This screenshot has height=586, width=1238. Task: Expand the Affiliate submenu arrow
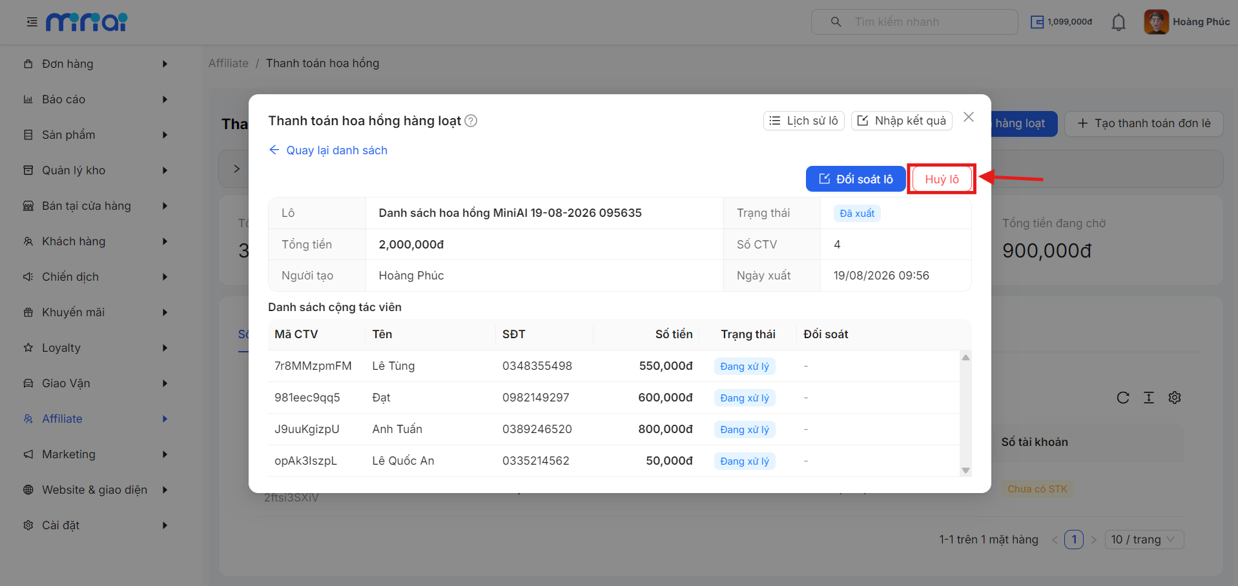pos(165,419)
